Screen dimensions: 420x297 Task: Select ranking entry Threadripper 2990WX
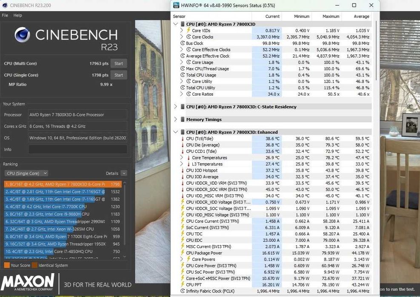tap(63, 221)
